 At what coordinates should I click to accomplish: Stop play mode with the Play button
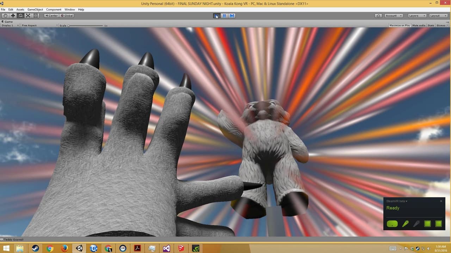(217, 16)
